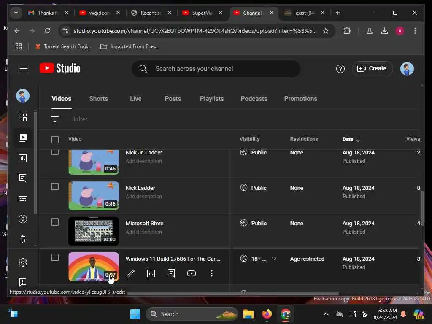This screenshot has width=432, height=324.
Task: Check the Windows 11 Build video checkbox
Action: point(55,258)
